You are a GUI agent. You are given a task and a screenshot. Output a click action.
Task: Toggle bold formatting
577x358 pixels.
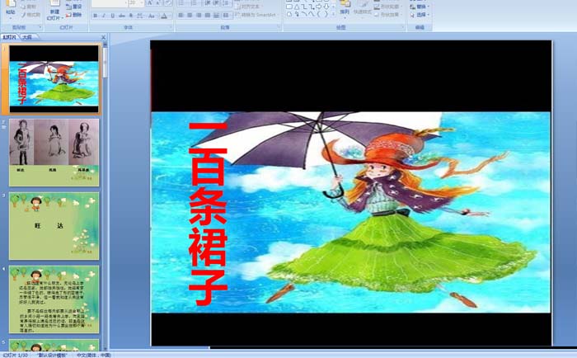point(95,16)
